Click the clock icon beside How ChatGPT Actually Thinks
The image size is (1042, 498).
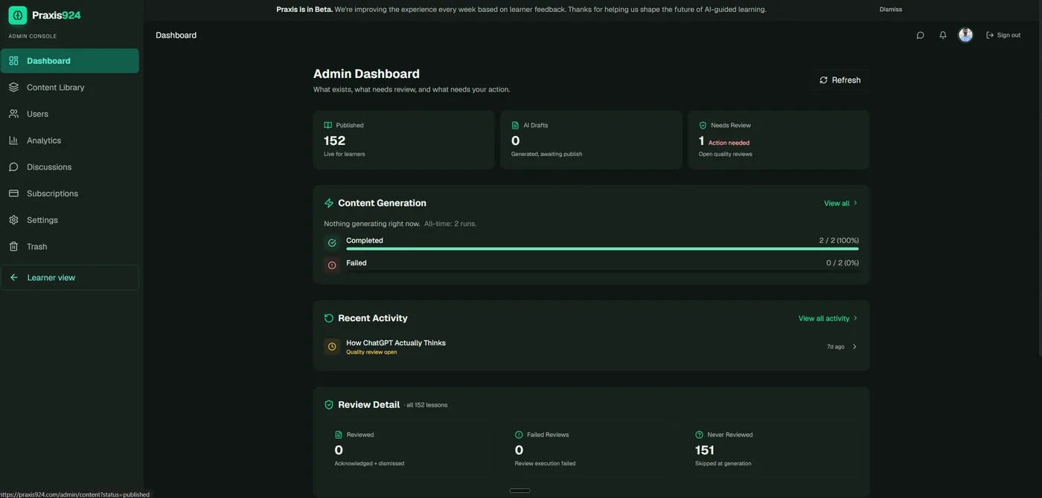click(332, 346)
